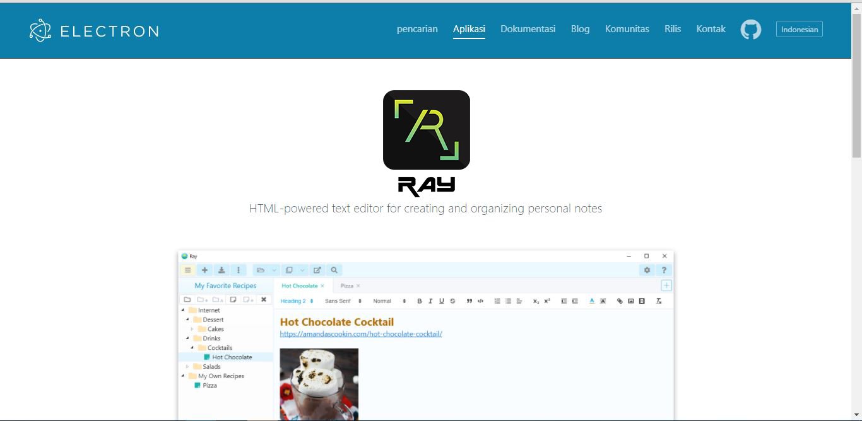The height and width of the screenshot is (421, 862).
Task: Collapse the My Own Recipes folder arrow
Action: (184, 376)
